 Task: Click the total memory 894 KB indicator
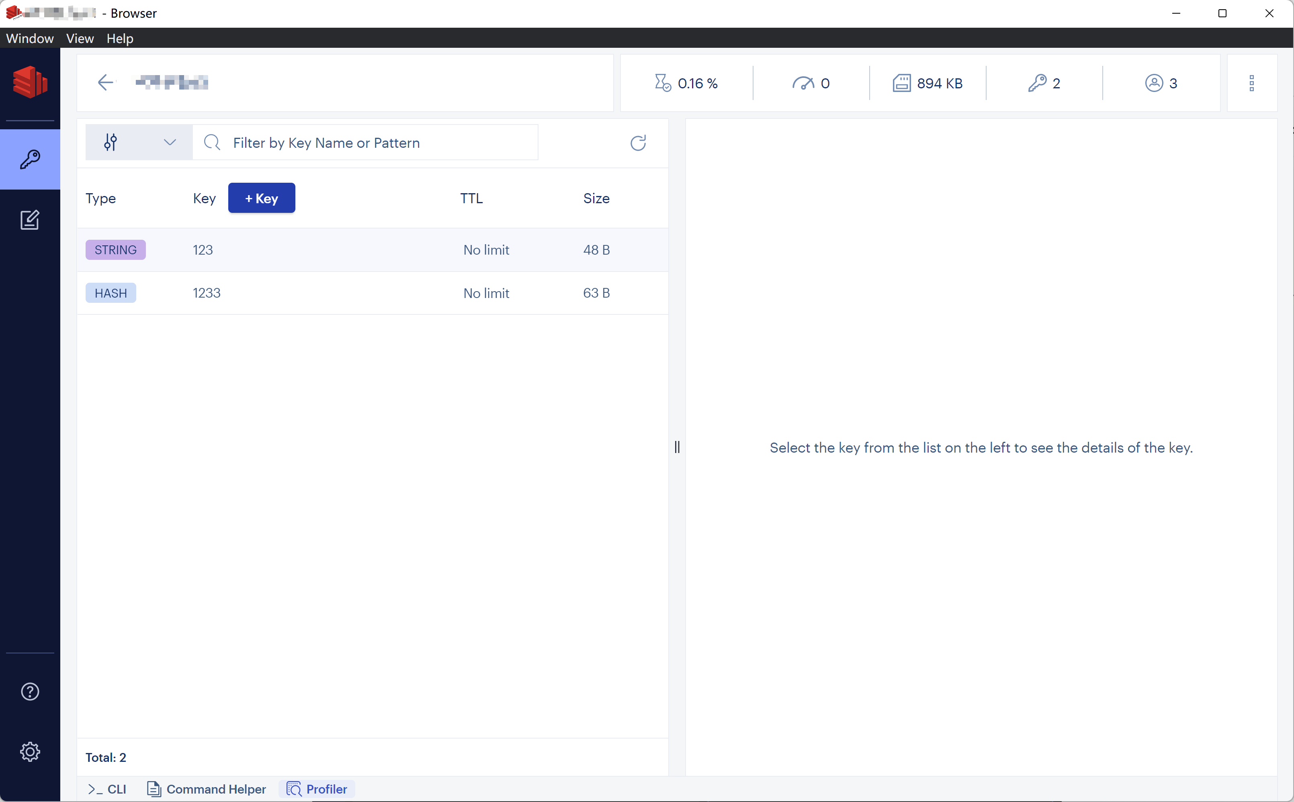click(927, 83)
